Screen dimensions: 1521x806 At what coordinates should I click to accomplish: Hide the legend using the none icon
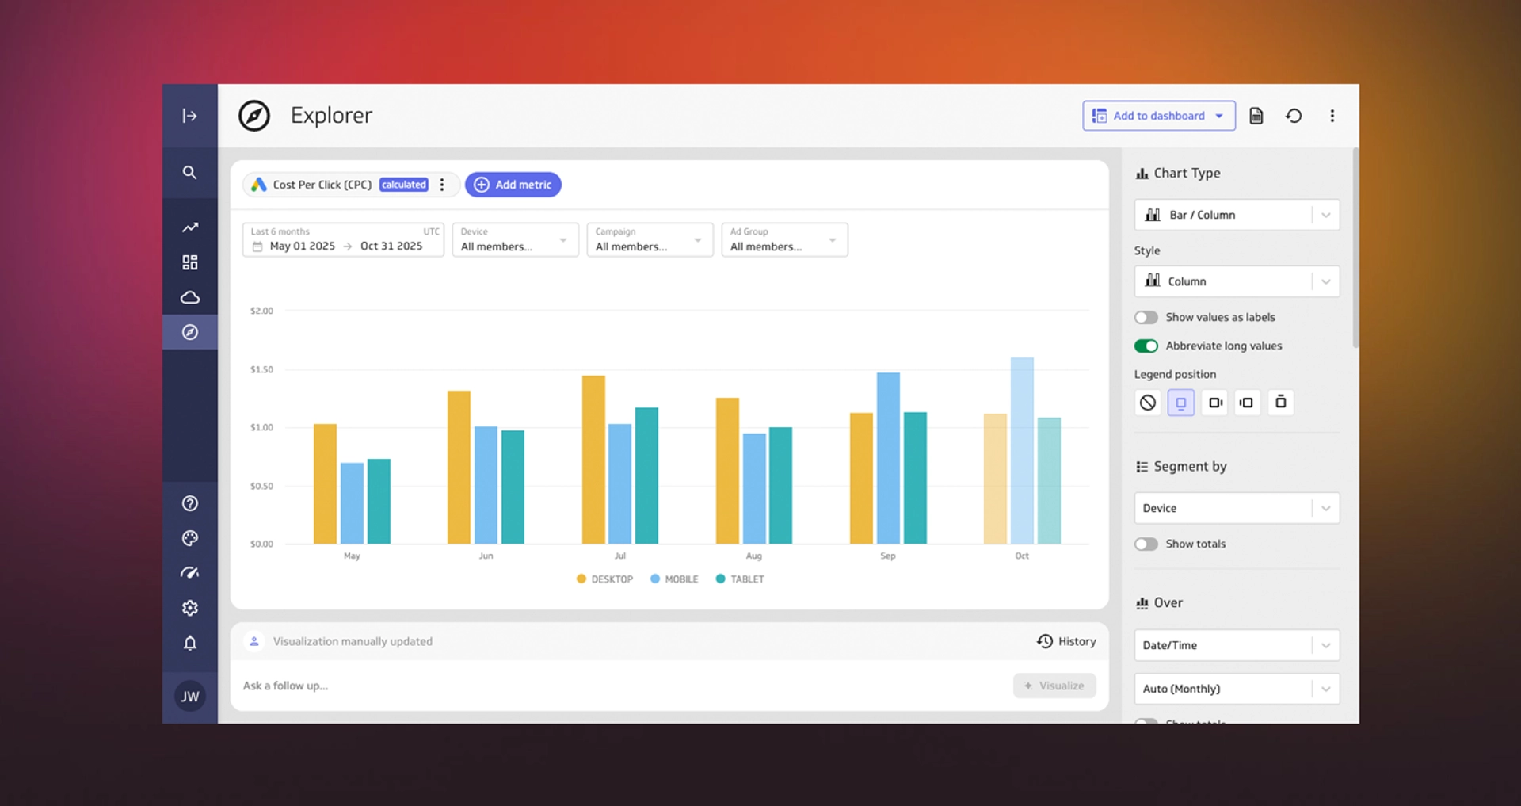[1147, 402]
